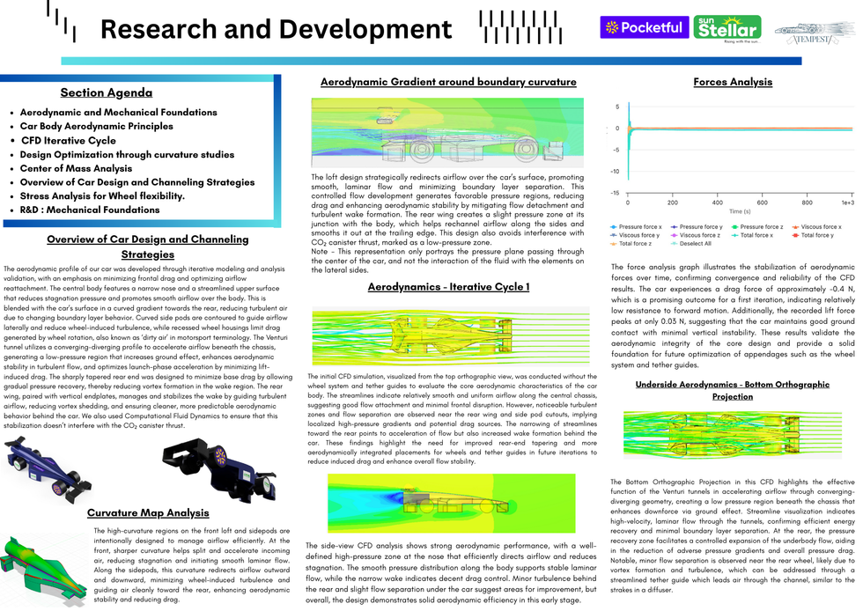The height and width of the screenshot is (611, 863).
Task: Click the 'Forces Analysis' heading
Action: click(x=733, y=82)
